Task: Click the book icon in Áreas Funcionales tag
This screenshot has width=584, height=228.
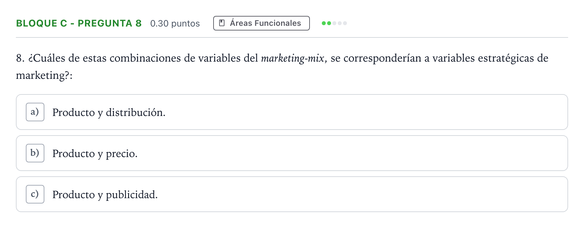Action: click(222, 23)
